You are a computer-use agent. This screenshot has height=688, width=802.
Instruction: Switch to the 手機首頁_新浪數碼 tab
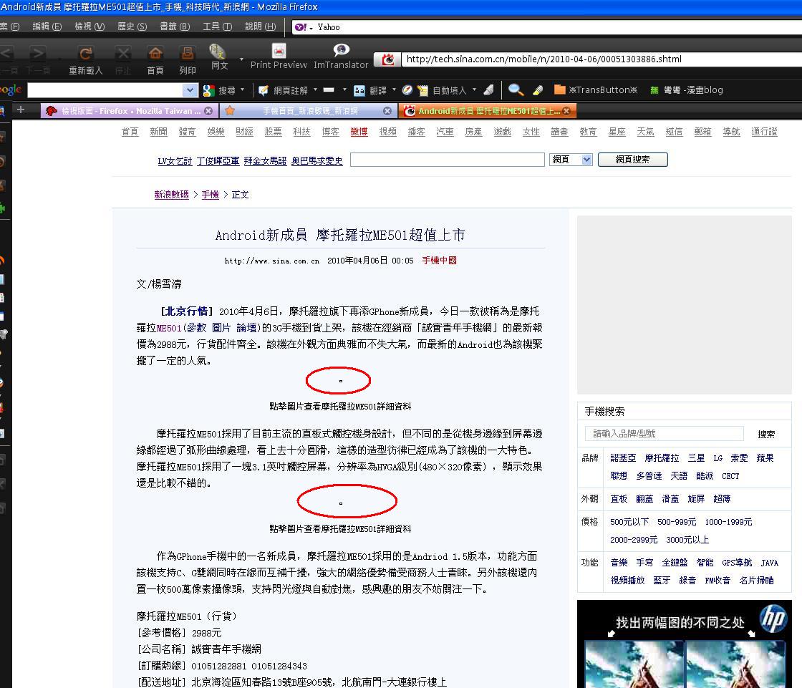point(309,111)
